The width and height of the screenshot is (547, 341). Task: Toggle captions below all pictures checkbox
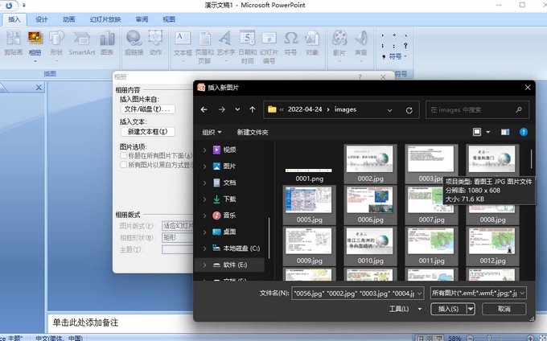(122, 155)
